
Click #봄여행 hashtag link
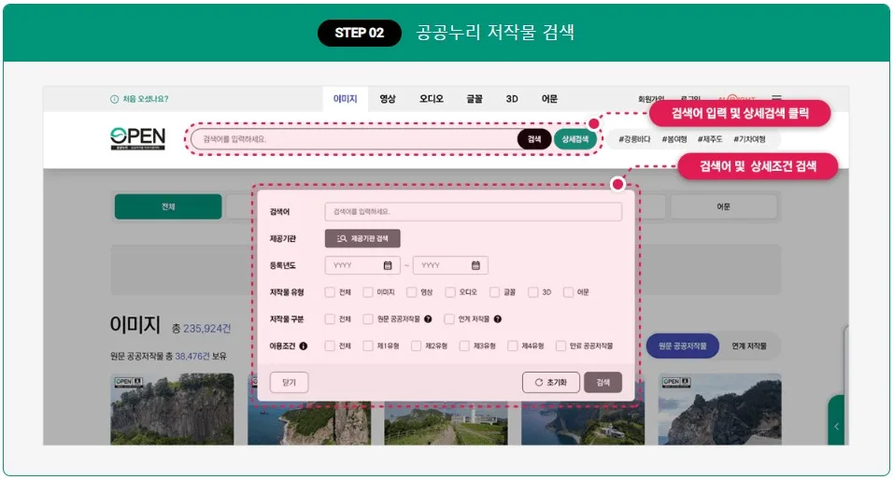(674, 139)
